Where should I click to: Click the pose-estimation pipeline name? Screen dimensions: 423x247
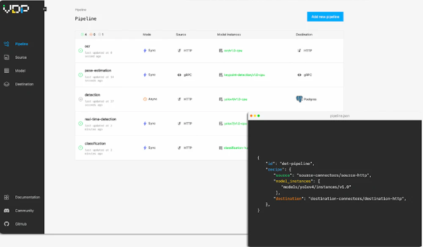[98, 70]
